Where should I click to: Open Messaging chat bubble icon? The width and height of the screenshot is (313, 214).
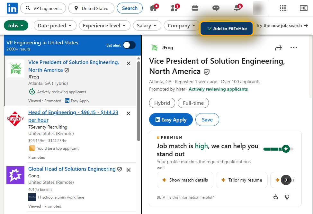216,8
